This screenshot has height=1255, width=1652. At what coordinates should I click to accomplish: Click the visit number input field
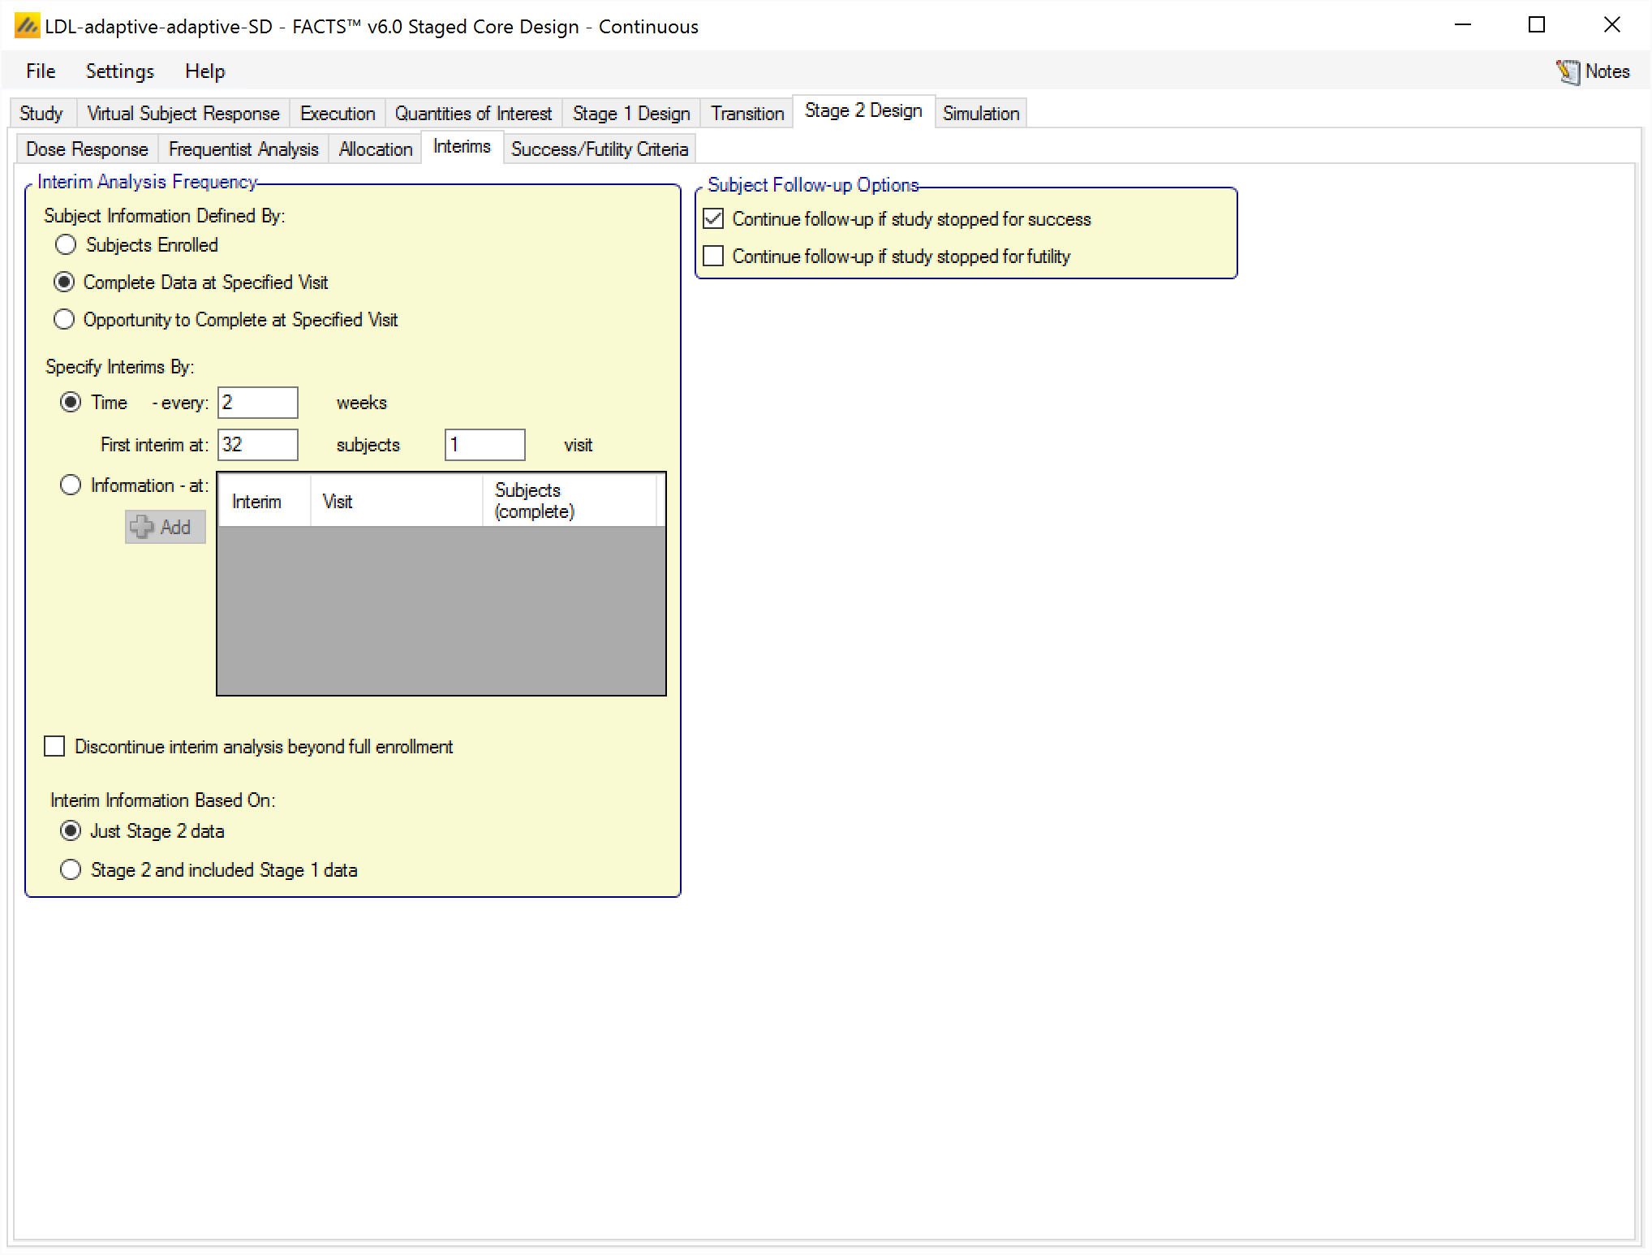pos(484,445)
